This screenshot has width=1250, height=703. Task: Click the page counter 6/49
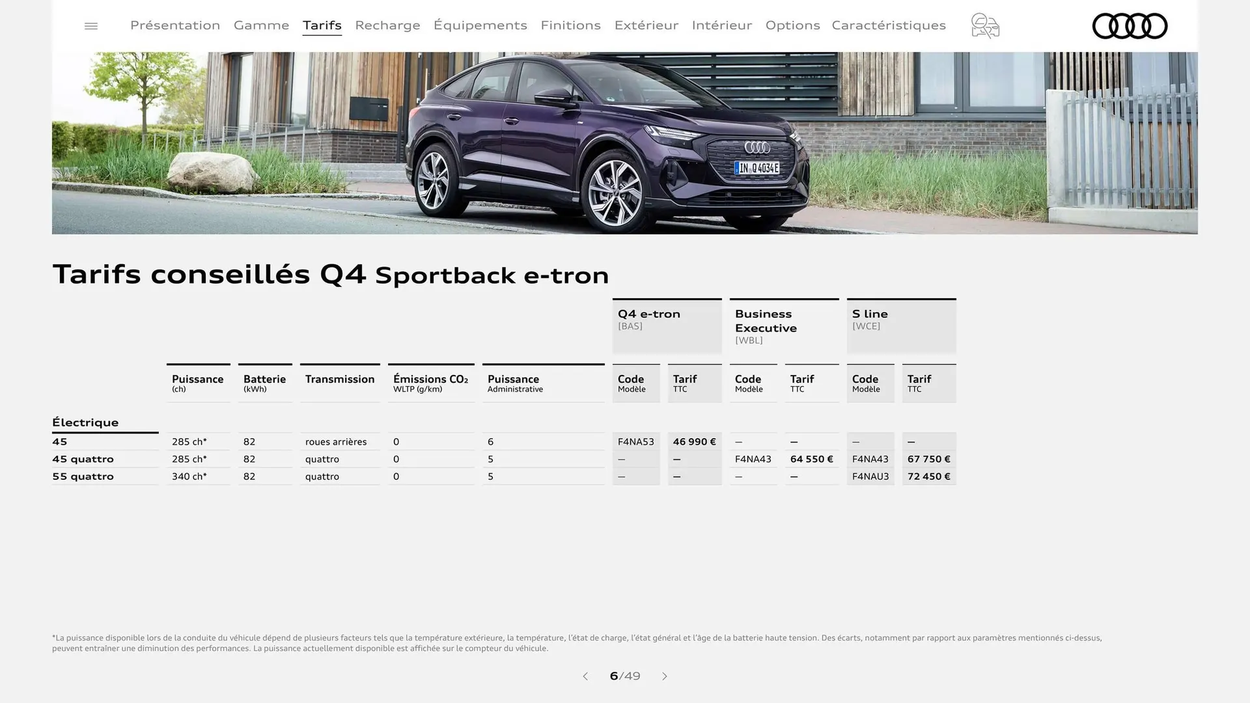[624, 676]
